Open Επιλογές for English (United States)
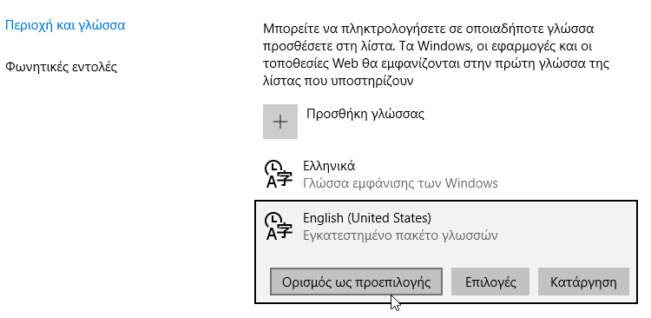This screenshot has width=651, height=318. click(x=490, y=282)
